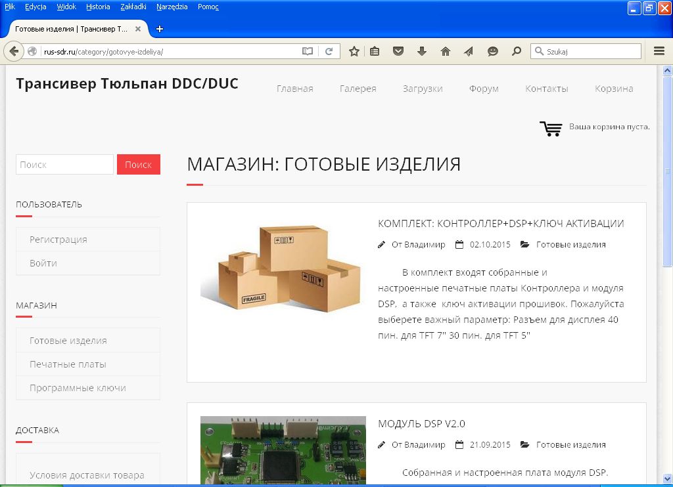673x487 pixels.
Task: Go to the browser home page icon
Action: coord(445,51)
